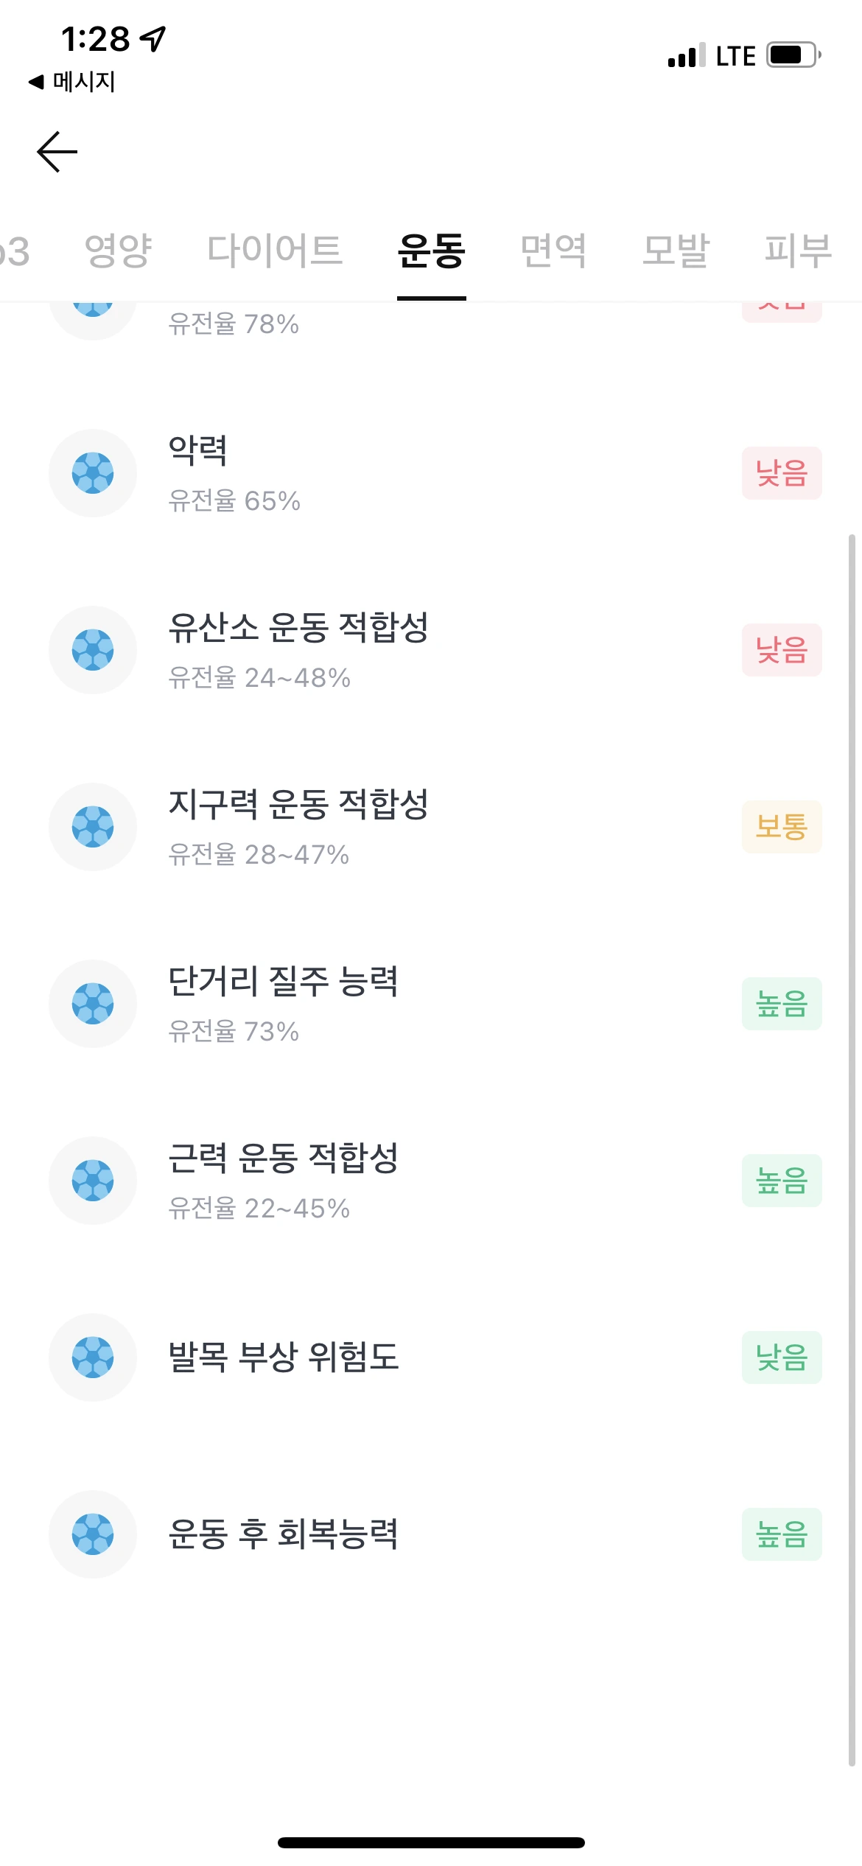Select the 모발 tab

(x=676, y=251)
